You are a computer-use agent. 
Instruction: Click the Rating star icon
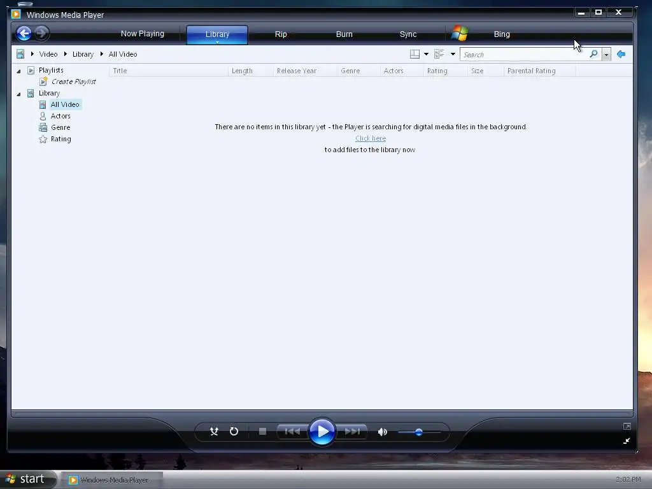click(x=43, y=139)
